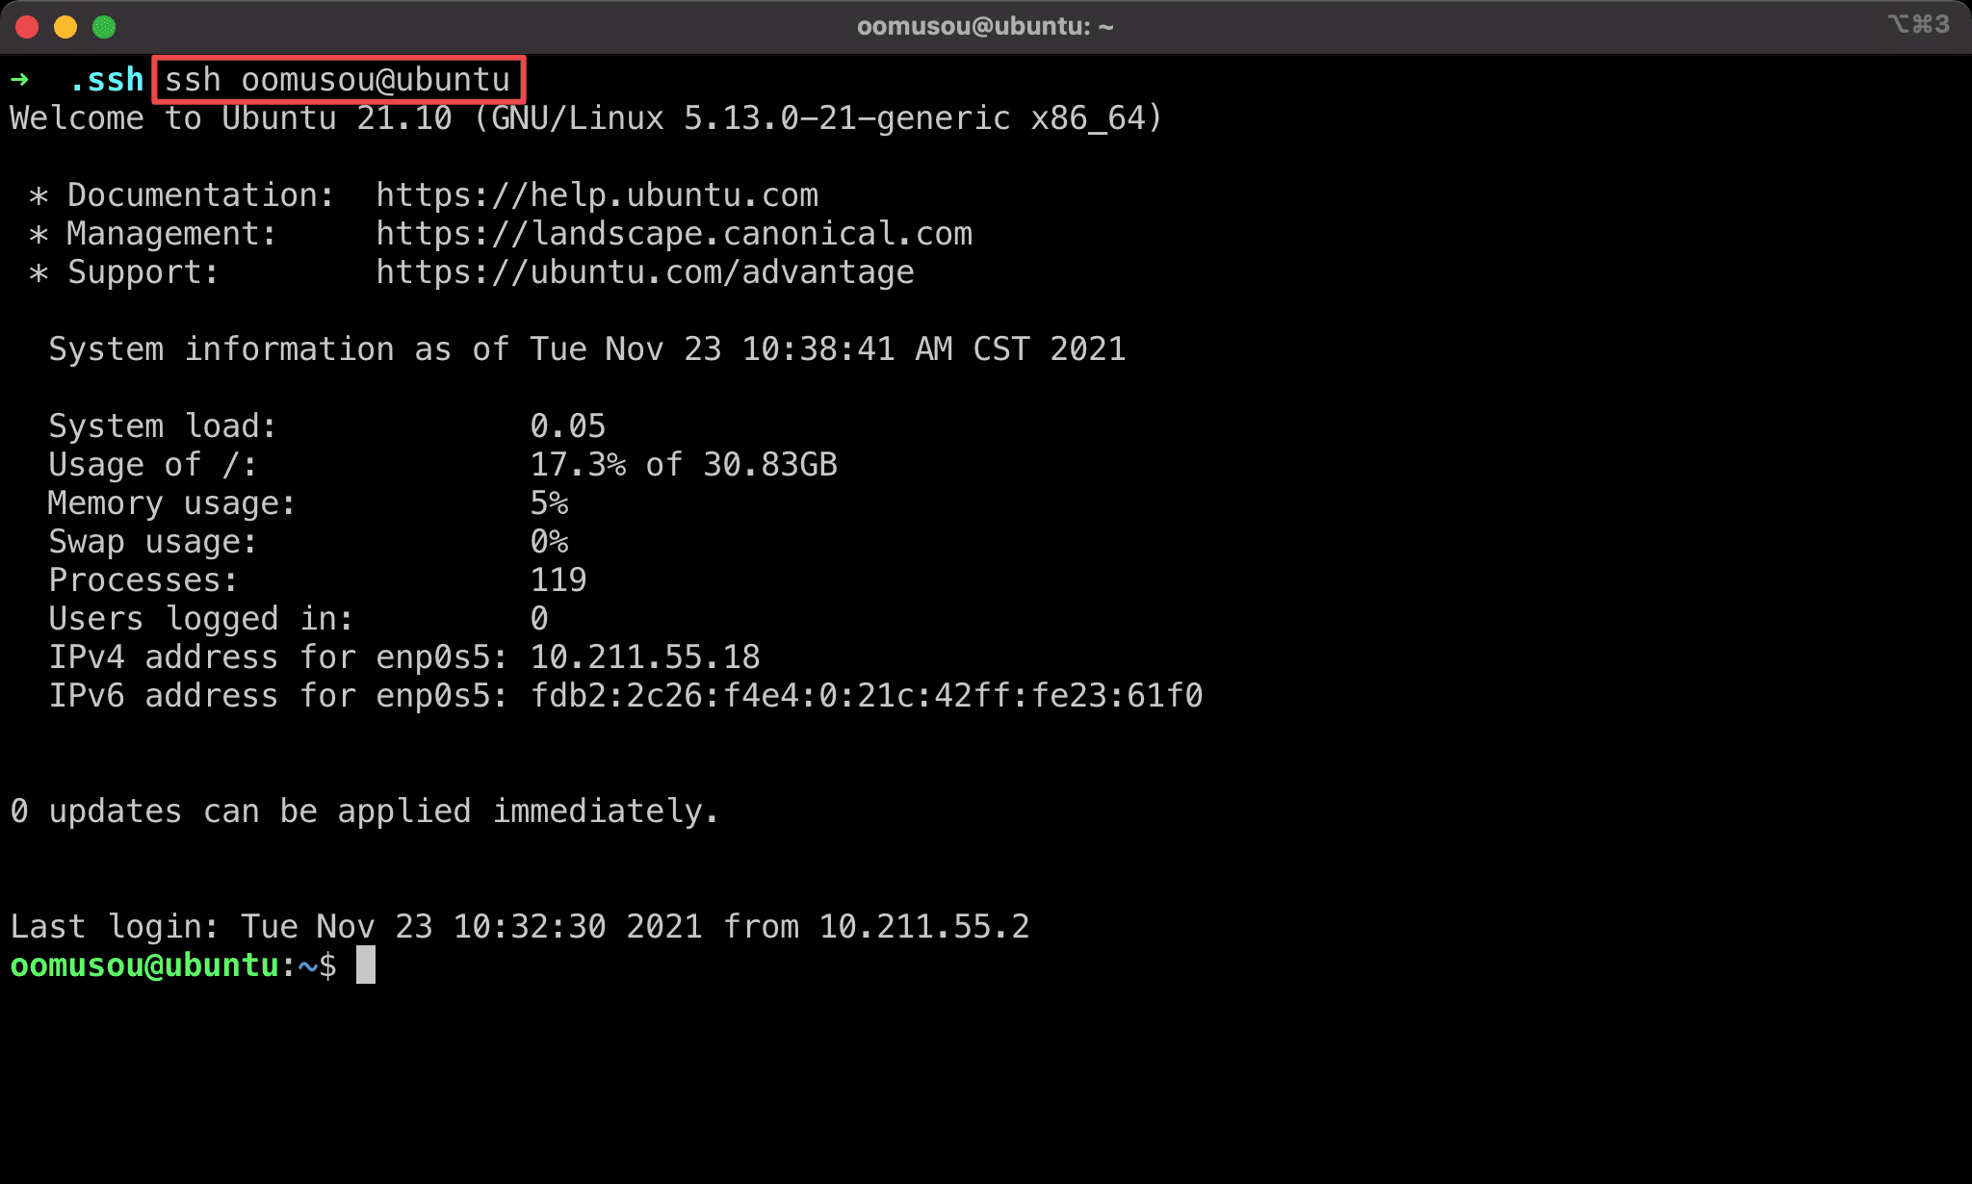Open the https://ubuntu.com/advantage support link
Image resolution: width=1972 pixels, height=1184 pixels.
[645, 272]
